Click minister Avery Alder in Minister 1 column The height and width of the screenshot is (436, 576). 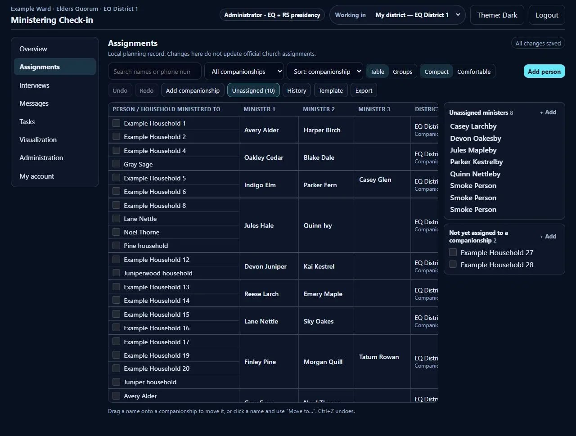pyautogui.click(x=261, y=130)
